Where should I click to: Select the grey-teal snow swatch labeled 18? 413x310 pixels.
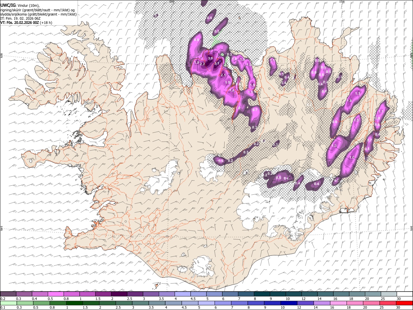click(357, 294)
